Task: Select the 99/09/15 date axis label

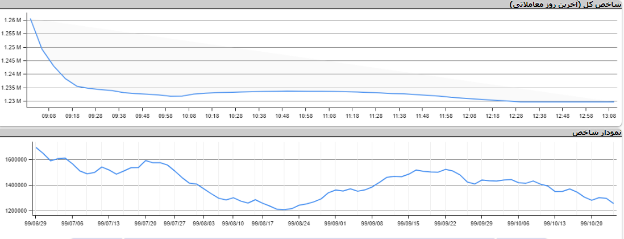Action: point(408,224)
